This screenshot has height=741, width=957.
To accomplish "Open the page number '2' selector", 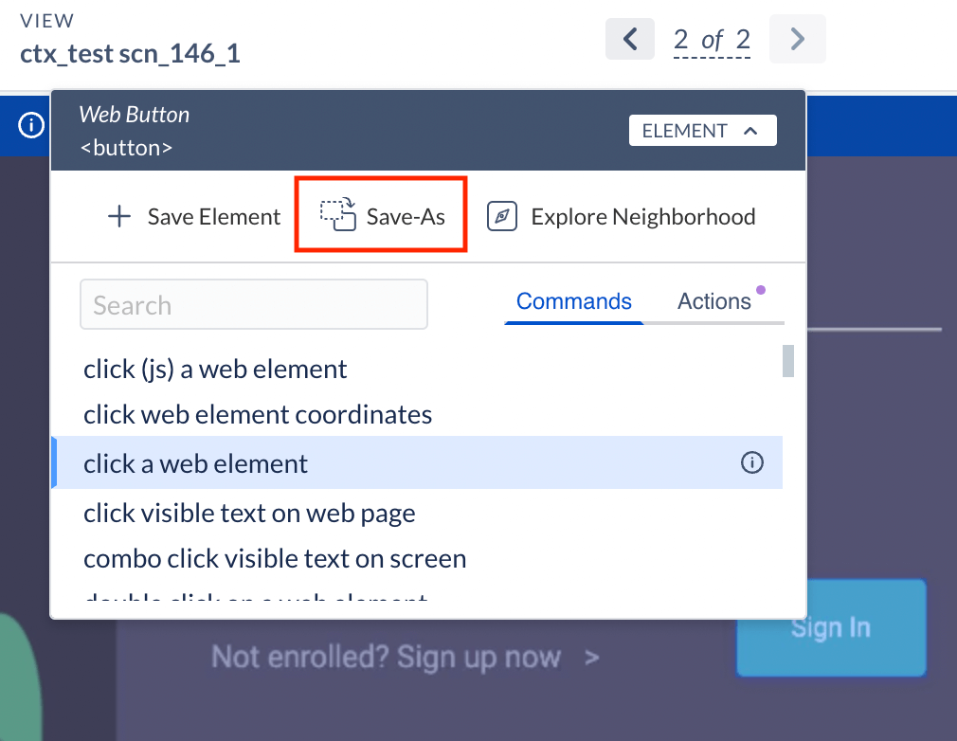I will coord(681,40).
